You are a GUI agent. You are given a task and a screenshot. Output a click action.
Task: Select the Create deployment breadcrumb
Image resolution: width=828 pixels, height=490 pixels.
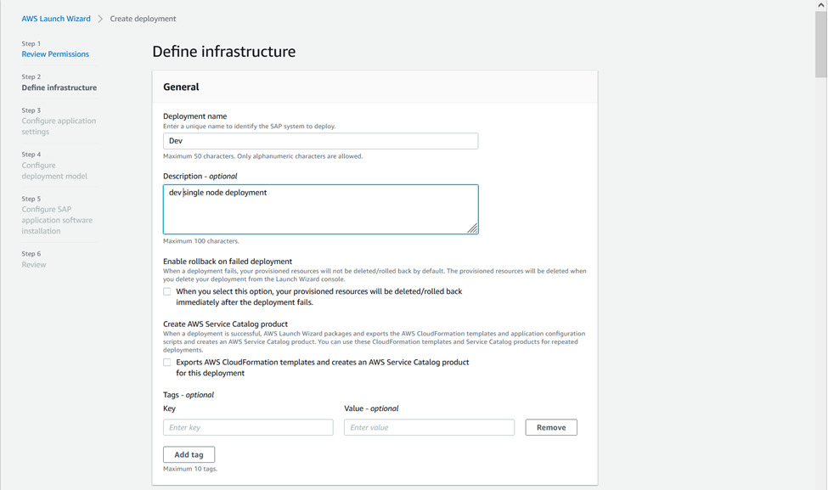point(143,19)
